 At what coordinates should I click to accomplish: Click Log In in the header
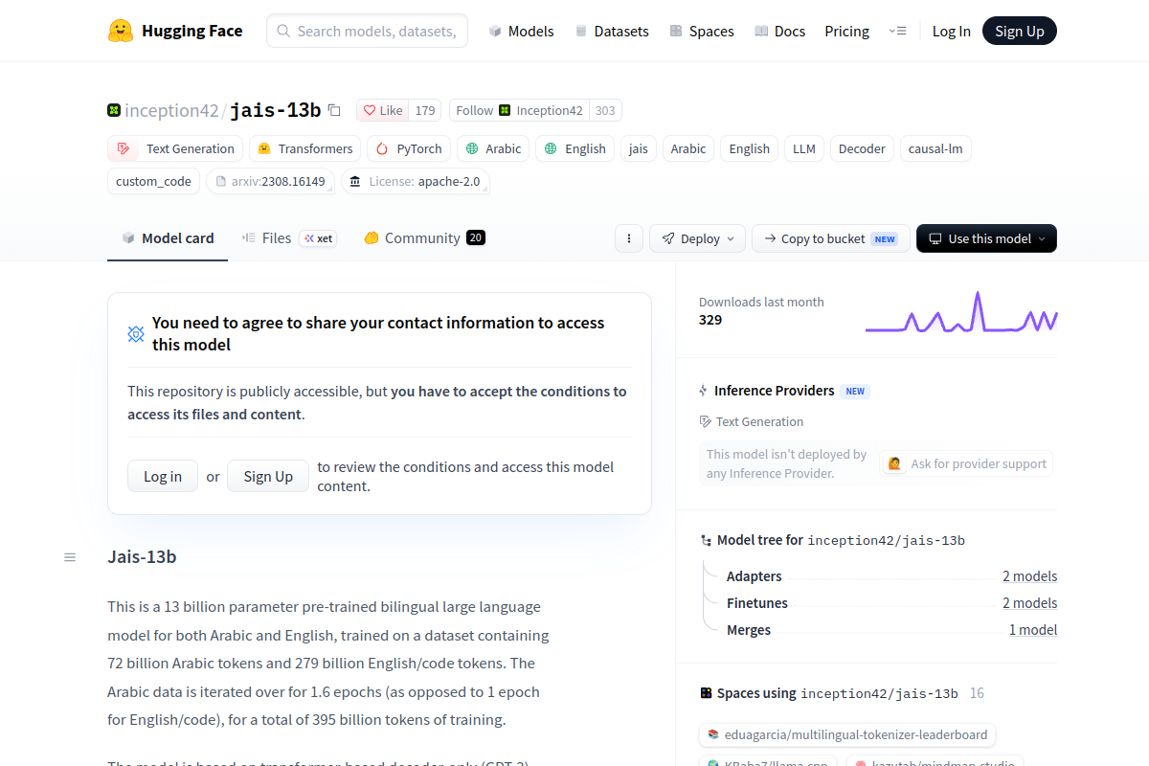click(x=952, y=31)
